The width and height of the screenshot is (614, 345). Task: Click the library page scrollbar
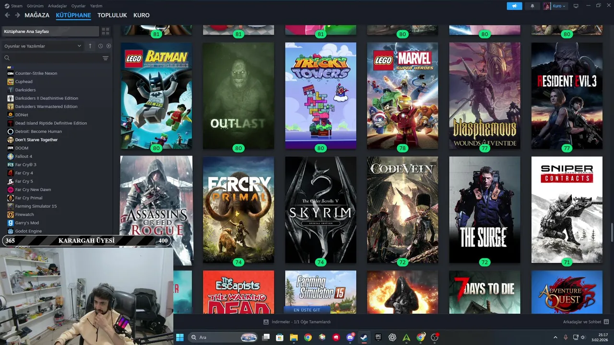point(612,233)
